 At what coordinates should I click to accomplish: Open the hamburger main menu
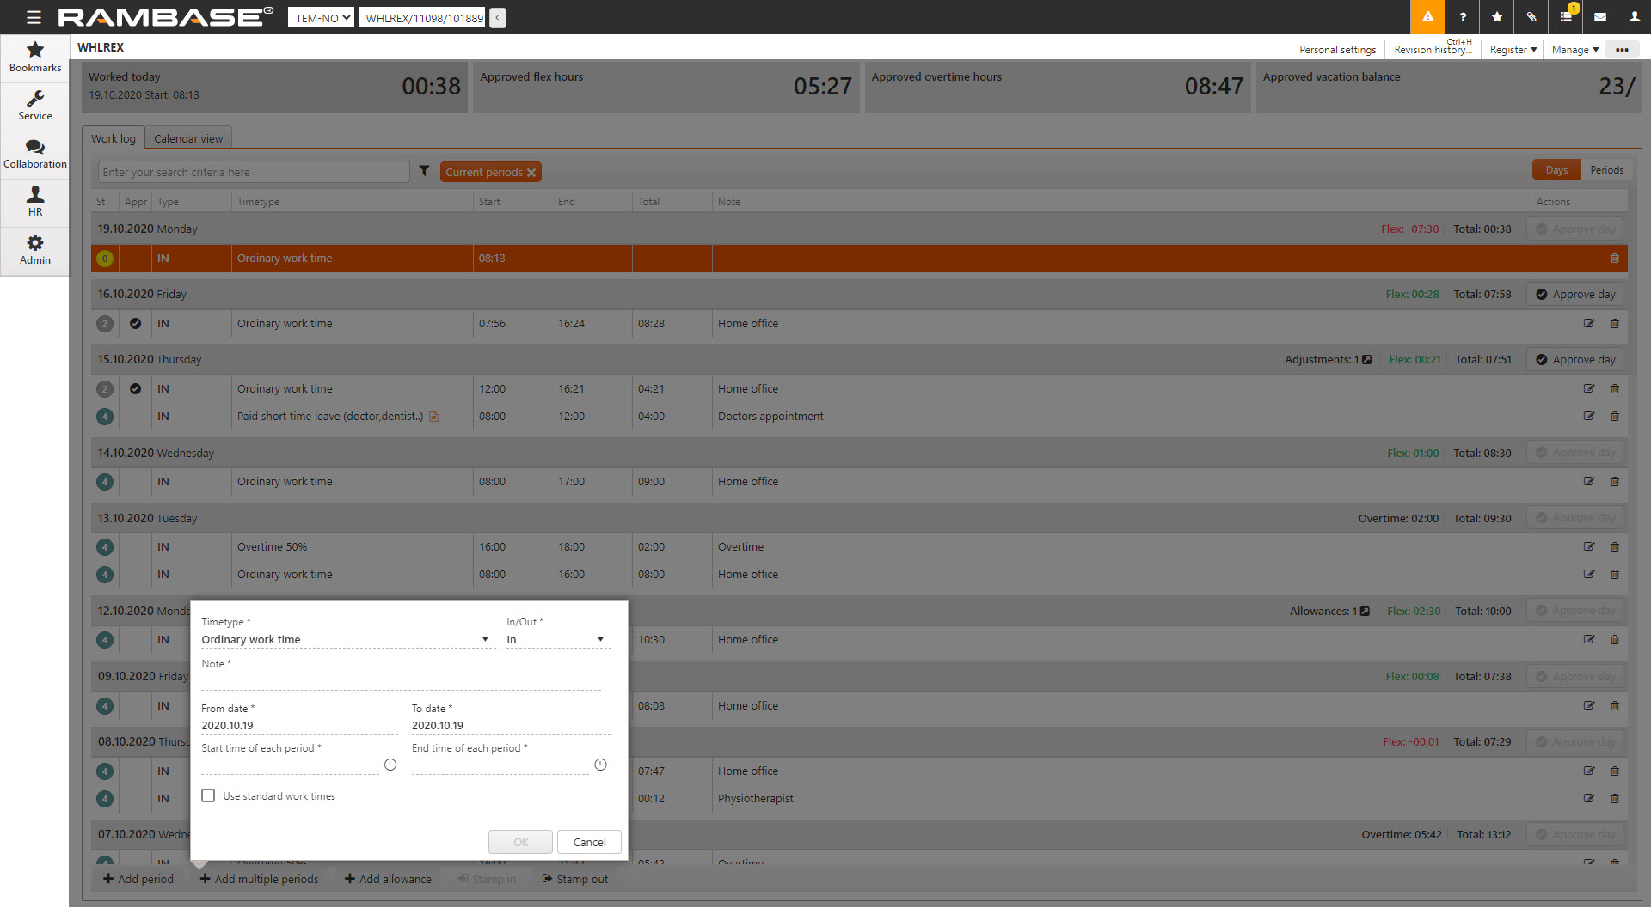(34, 17)
